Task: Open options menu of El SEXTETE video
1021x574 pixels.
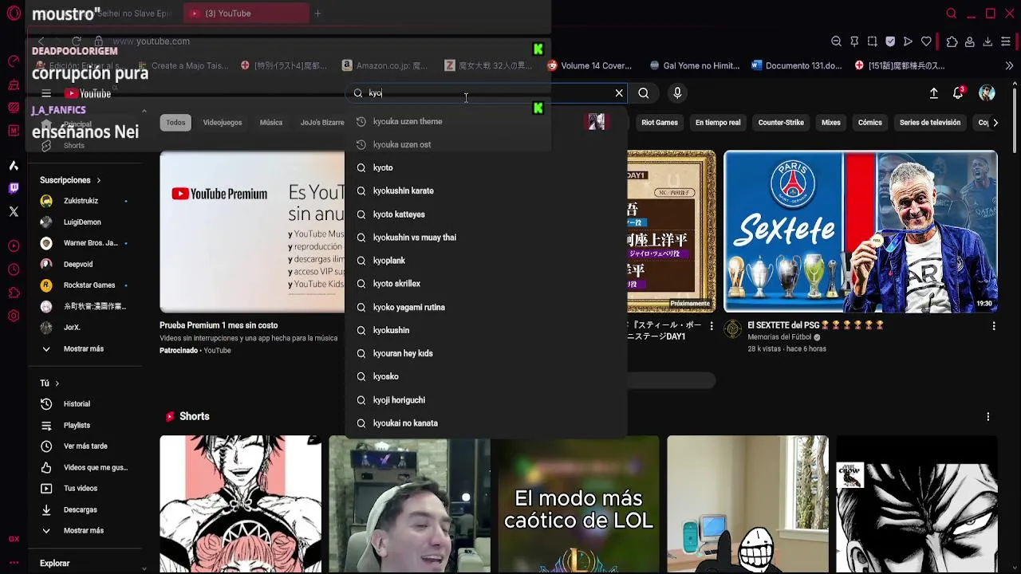Action: [x=994, y=326]
